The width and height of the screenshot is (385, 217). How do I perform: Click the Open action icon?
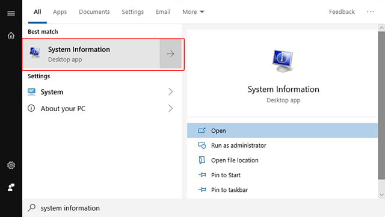click(x=202, y=130)
